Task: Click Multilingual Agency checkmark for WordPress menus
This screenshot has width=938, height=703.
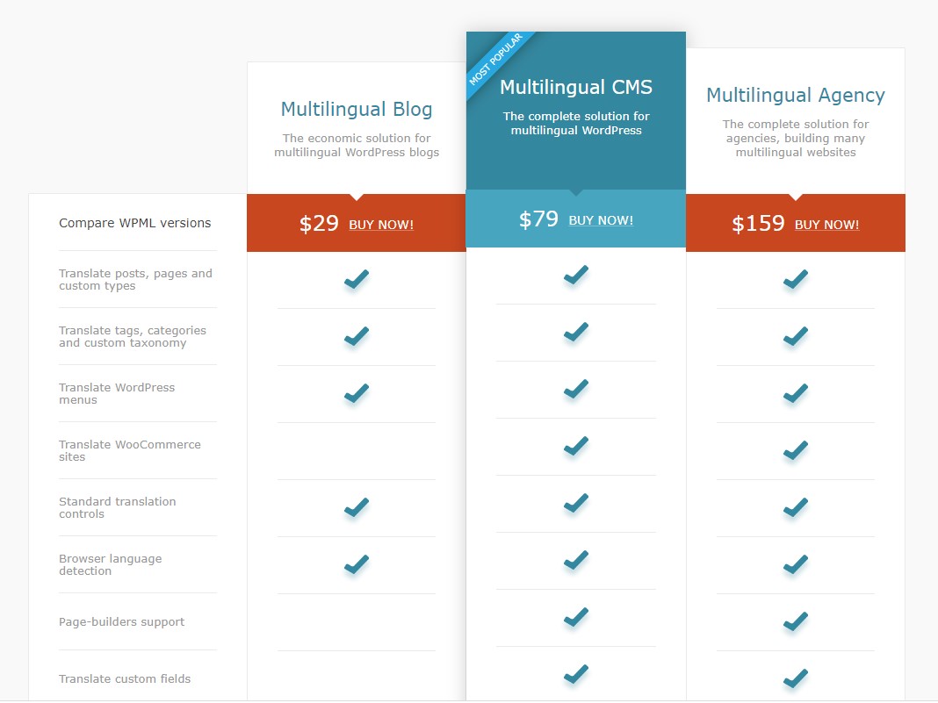Action: tap(796, 392)
